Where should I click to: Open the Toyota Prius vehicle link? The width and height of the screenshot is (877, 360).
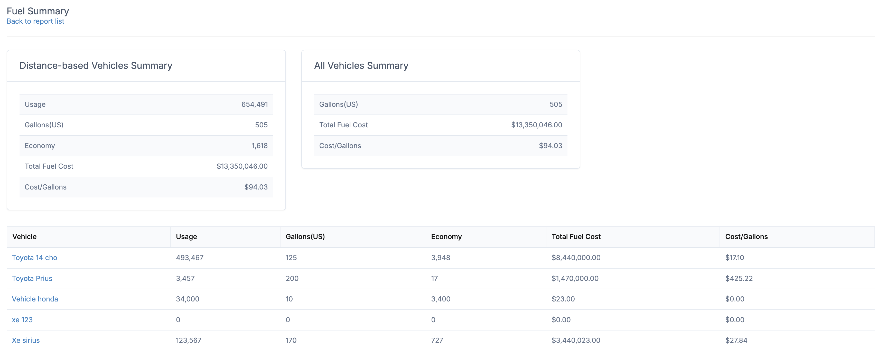pyautogui.click(x=32, y=278)
